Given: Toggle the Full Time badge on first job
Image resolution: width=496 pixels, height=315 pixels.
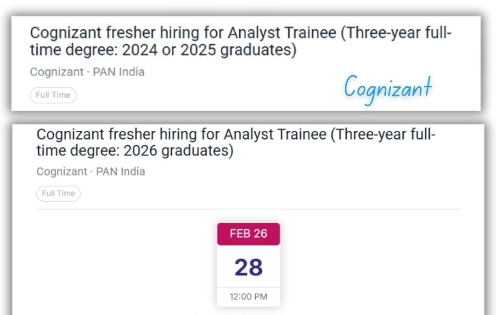Looking at the screenshot, I should pos(53,95).
